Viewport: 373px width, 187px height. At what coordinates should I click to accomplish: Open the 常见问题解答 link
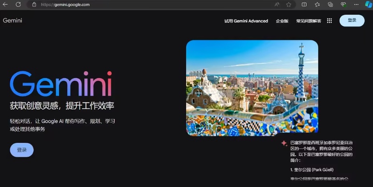[309, 21]
